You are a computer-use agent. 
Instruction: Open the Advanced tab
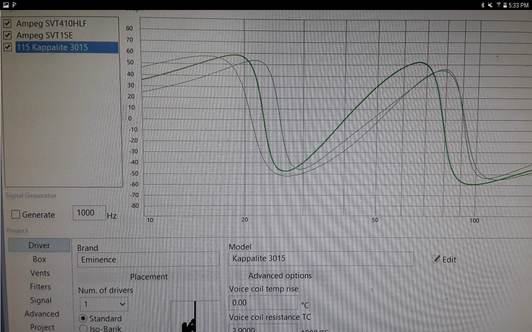click(x=42, y=314)
